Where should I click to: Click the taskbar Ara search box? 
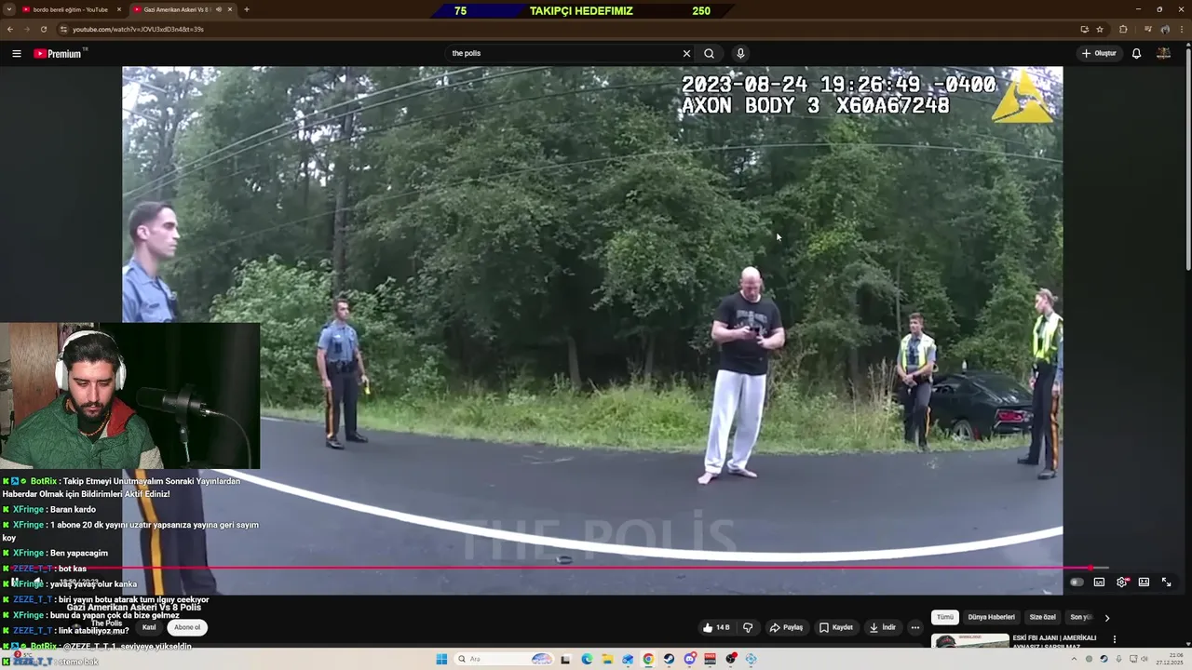point(504,659)
